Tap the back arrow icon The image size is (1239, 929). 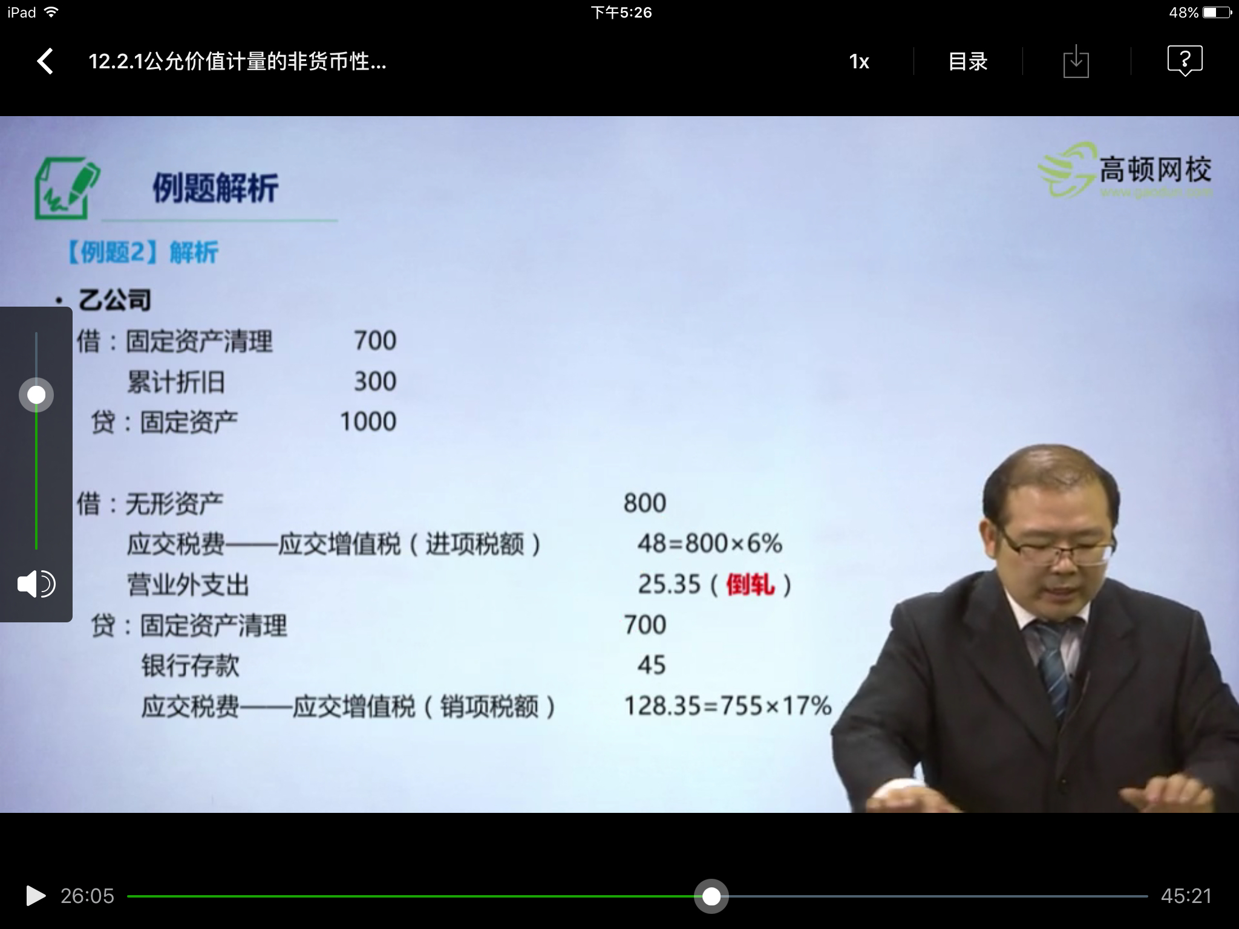pos(45,62)
